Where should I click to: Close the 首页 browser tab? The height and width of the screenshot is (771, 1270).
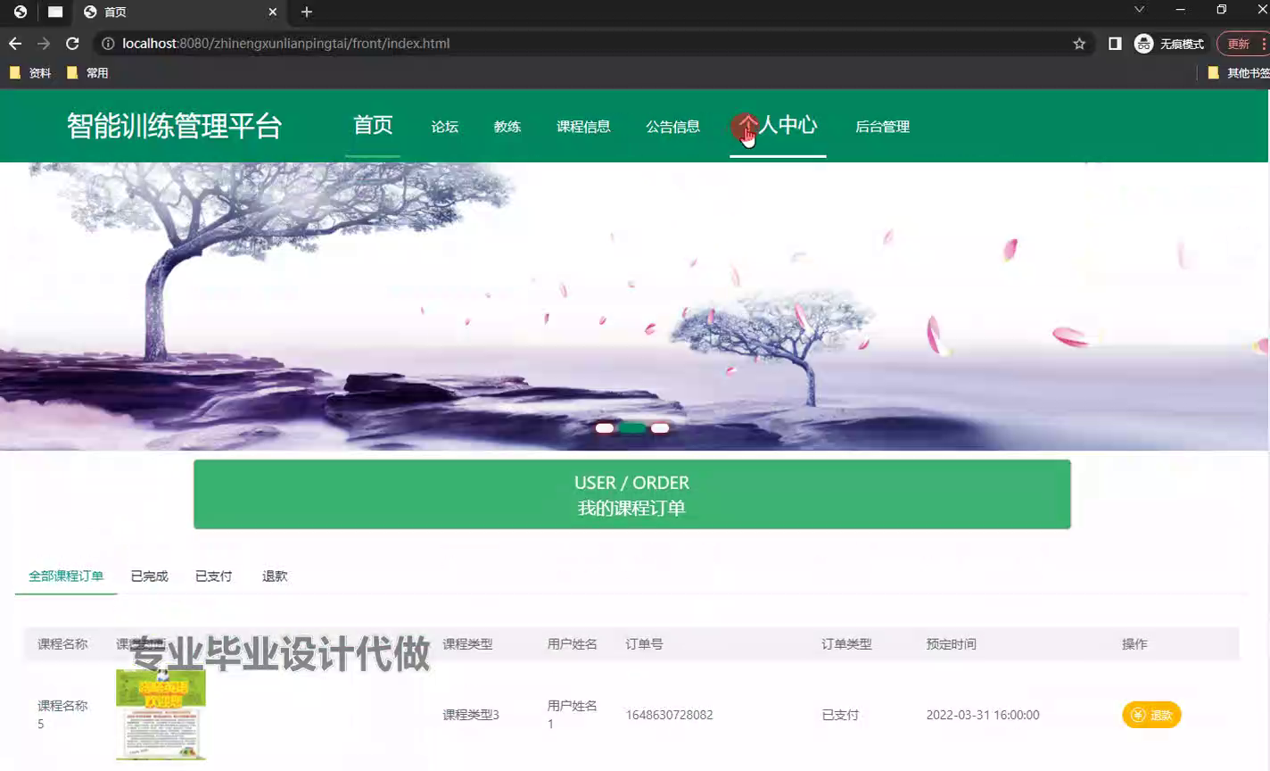[273, 12]
